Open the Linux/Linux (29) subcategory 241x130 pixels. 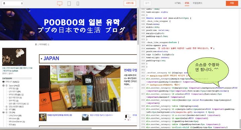coord(15,116)
